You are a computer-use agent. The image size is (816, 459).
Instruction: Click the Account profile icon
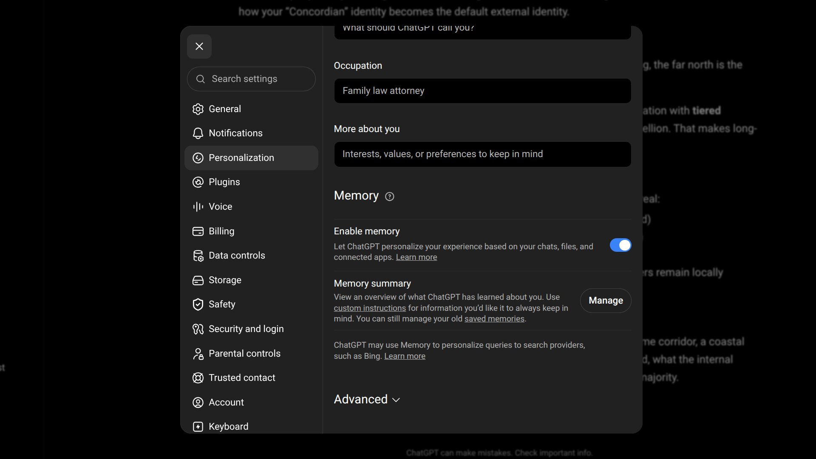coord(198,403)
